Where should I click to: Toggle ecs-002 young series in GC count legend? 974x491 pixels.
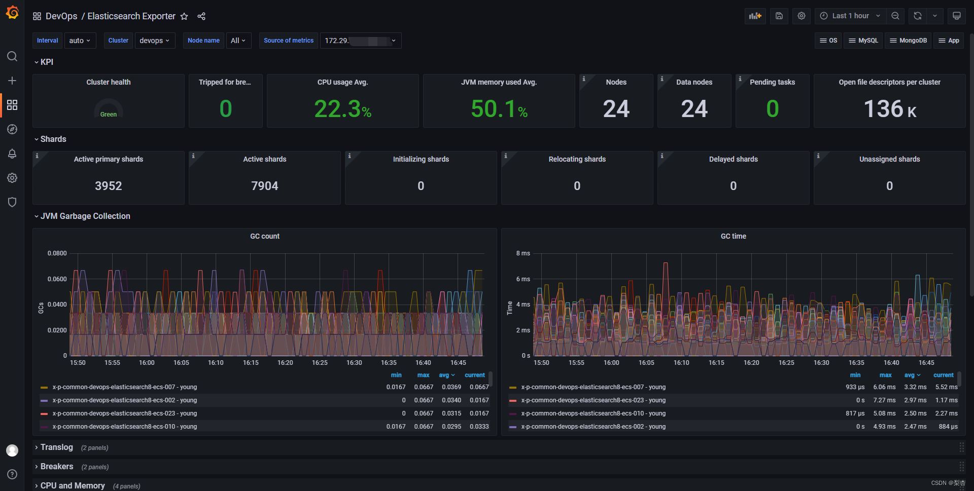click(x=125, y=400)
